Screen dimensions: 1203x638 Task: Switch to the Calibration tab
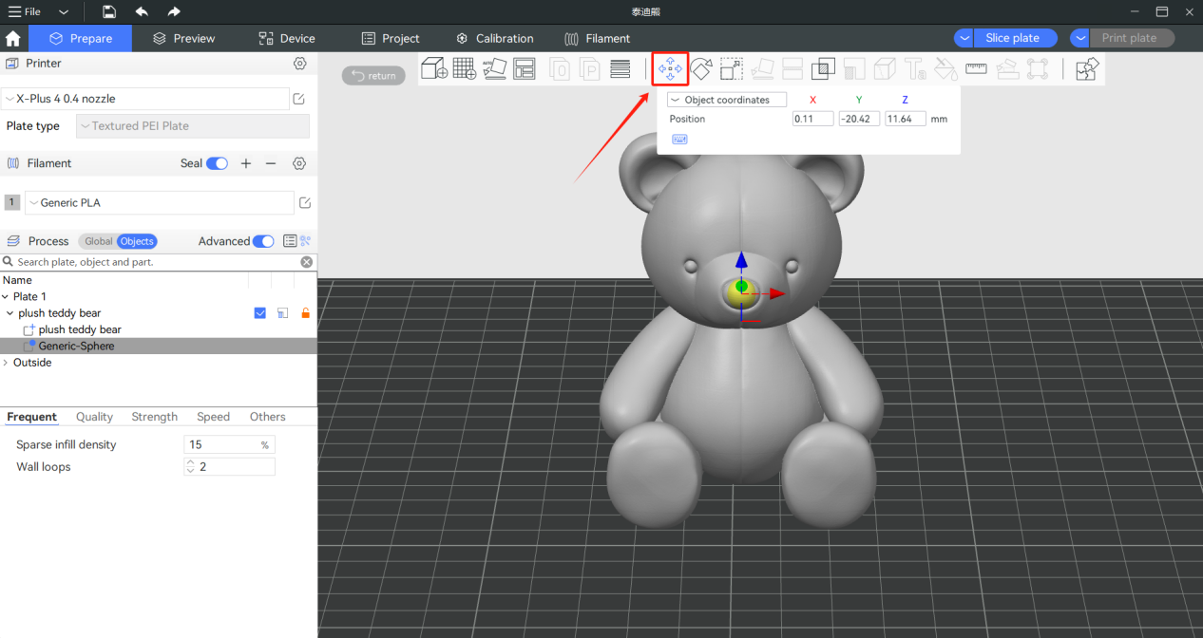pos(495,38)
